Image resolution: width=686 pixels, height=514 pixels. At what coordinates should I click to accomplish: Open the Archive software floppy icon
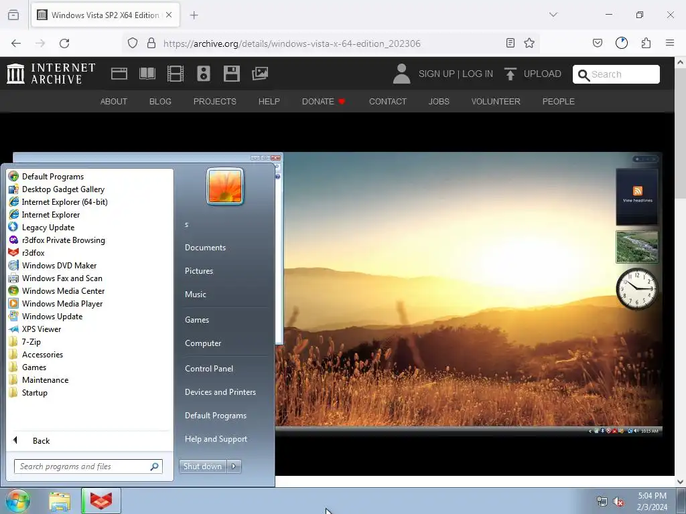pyautogui.click(x=231, y=74)
